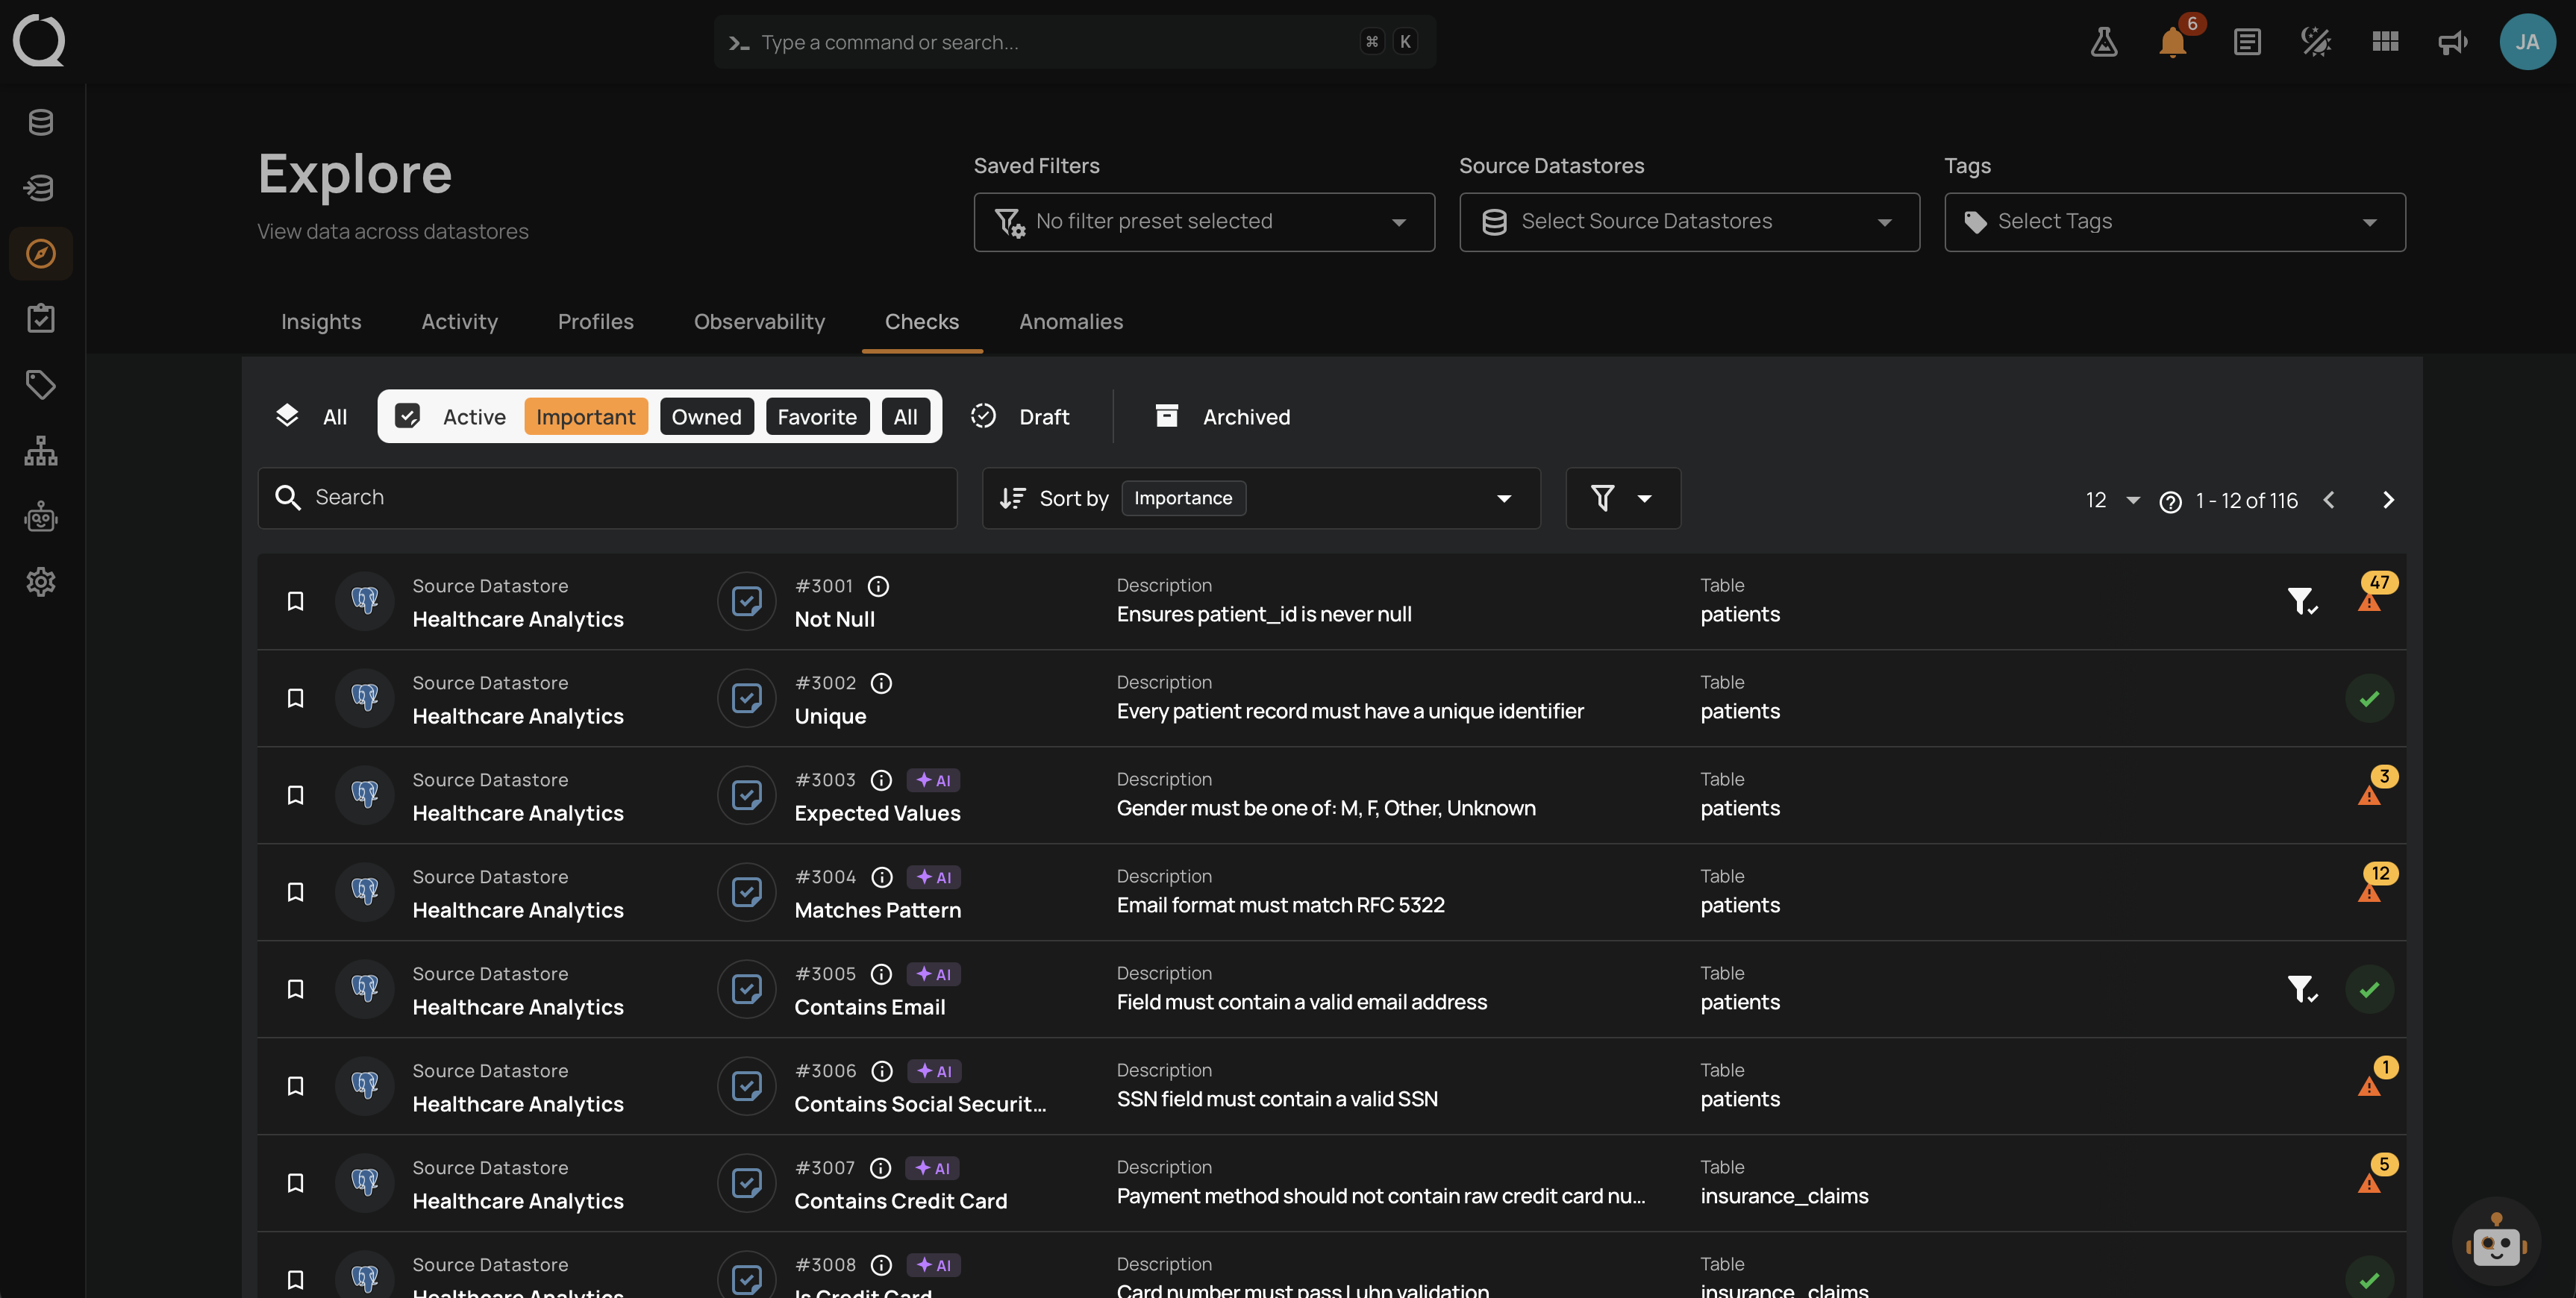Open the Sort by Importance dropdown

click(x=1261, y=498)
